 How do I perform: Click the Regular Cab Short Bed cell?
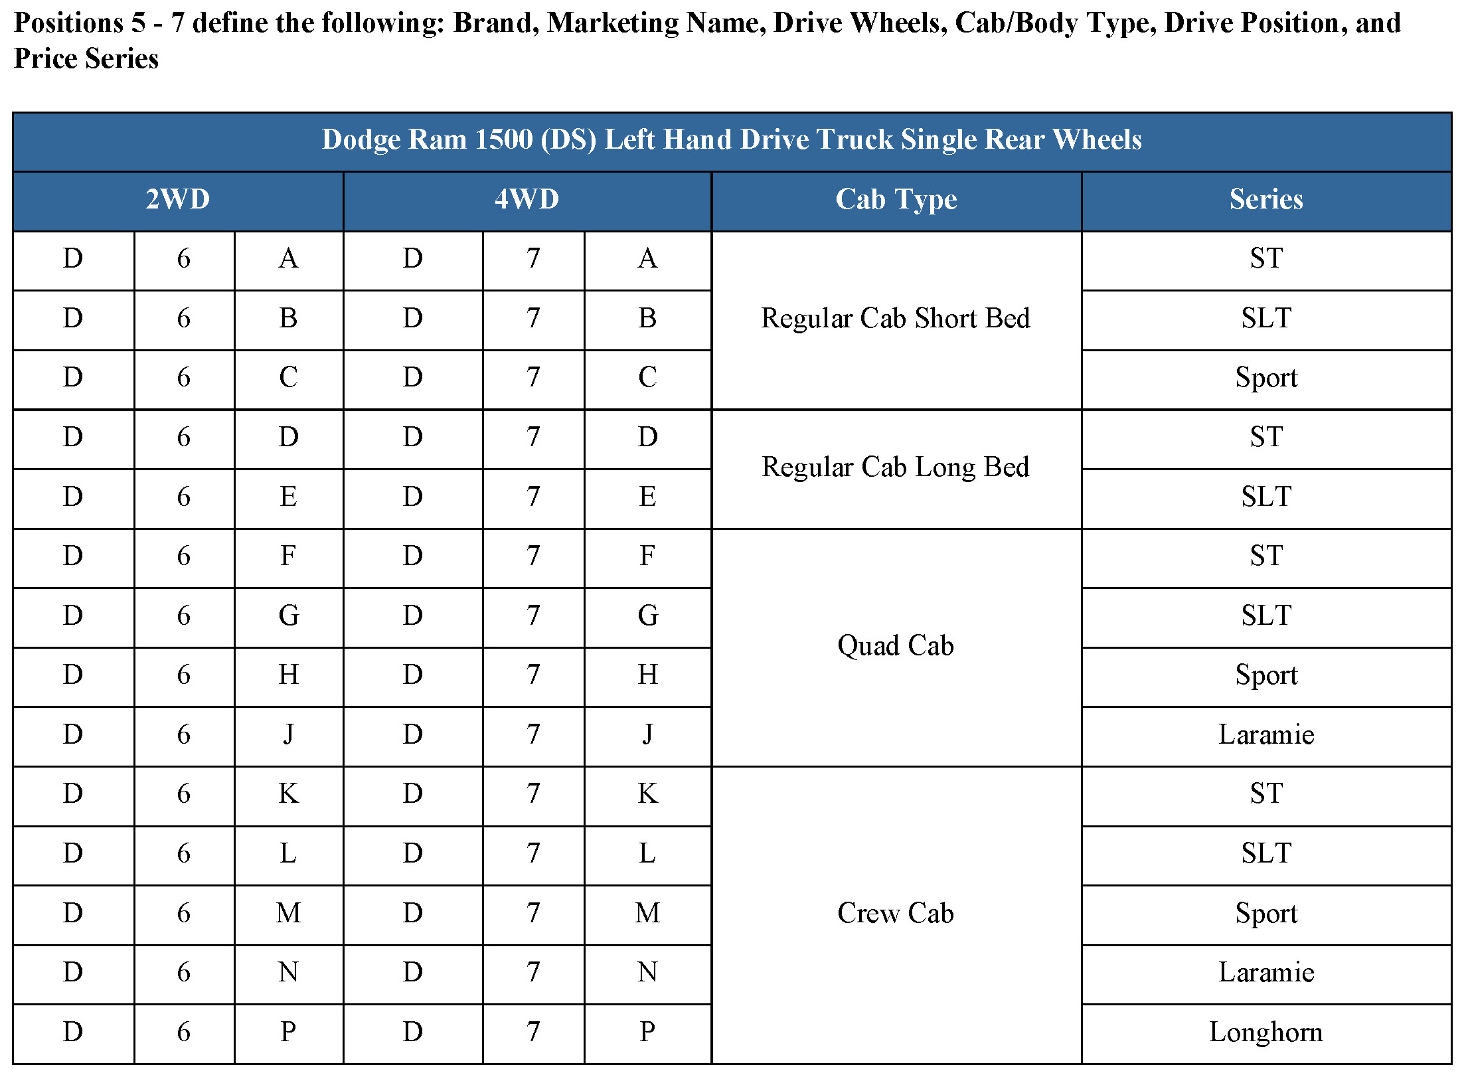[x=895, y=318]
